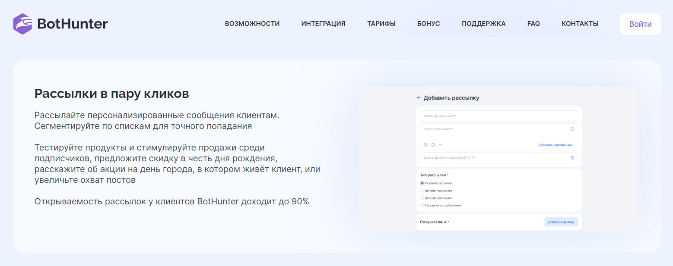The image size is (673, 266).
Task: Open the КОНТАКТЫ page
Action: pyautogui.click(x=580, y=24)
